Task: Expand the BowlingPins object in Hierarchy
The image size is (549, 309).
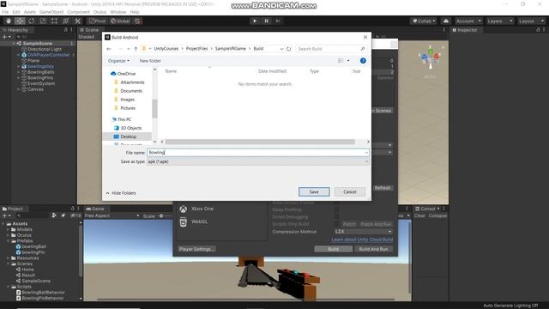Action: coord(19,78)
